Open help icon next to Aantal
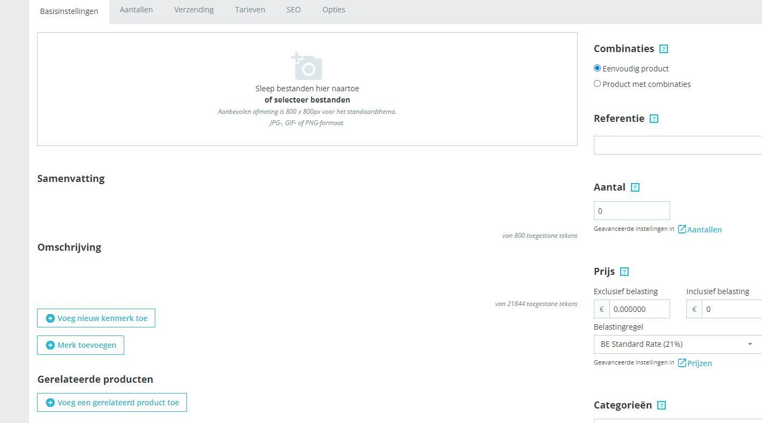 point(635,187)
